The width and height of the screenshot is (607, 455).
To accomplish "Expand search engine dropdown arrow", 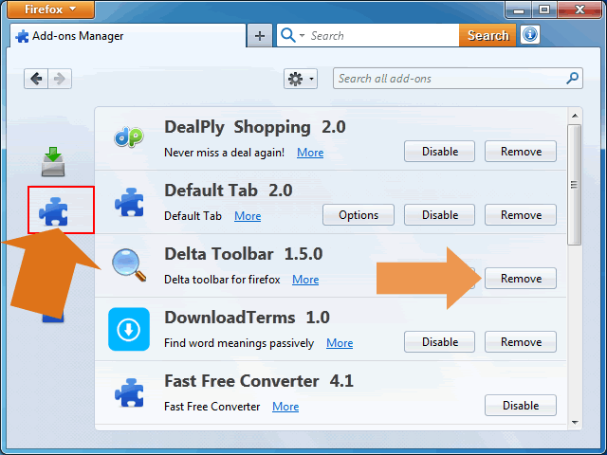I will pos(302,36).
